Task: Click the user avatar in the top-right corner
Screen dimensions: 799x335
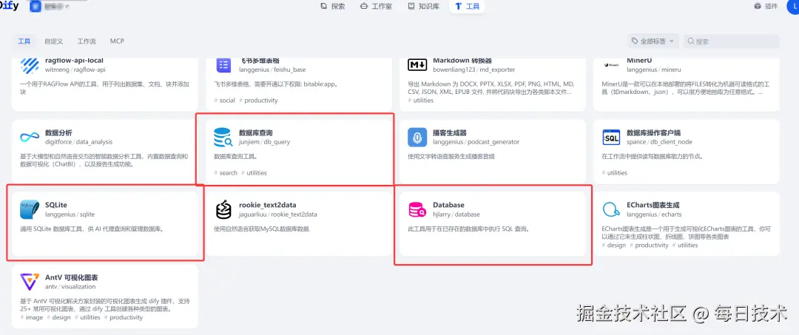Action: (x=794, y=6)
